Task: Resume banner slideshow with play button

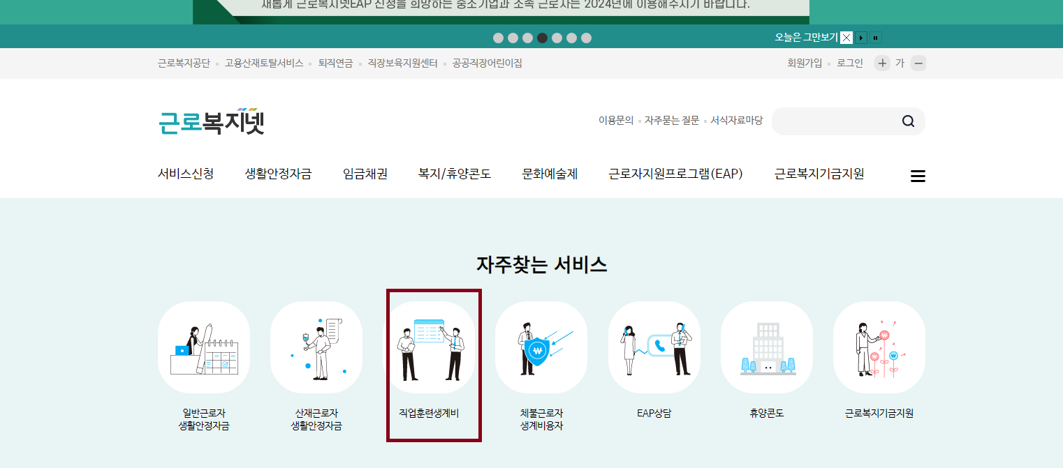Action: (x=861, y=38)
